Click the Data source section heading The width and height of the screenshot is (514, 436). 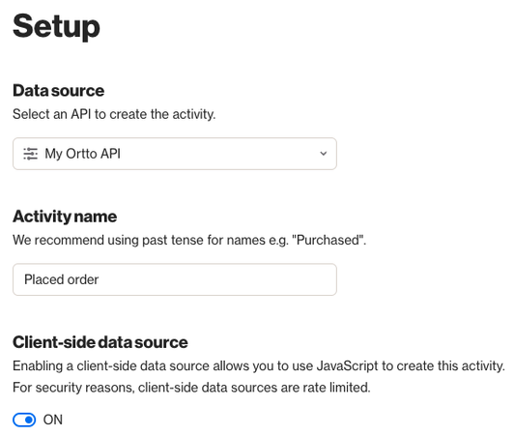(x=58, y=91)
